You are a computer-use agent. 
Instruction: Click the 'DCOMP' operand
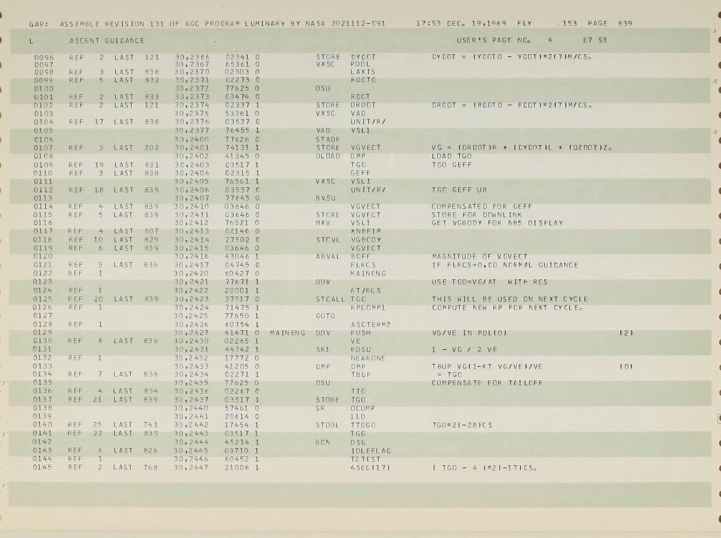(363, 408)
